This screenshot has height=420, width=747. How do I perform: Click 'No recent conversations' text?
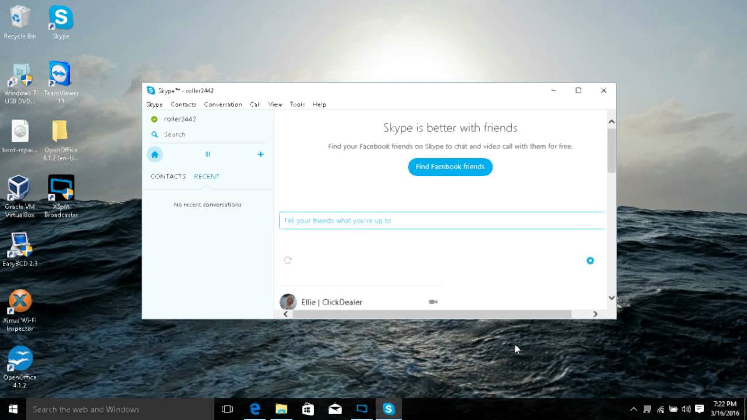coord(208,205)
